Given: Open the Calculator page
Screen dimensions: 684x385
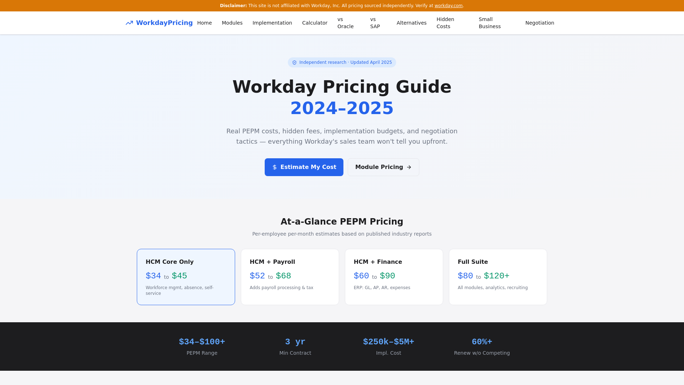Looking at the screenshot, I should (x=315, y=23).
